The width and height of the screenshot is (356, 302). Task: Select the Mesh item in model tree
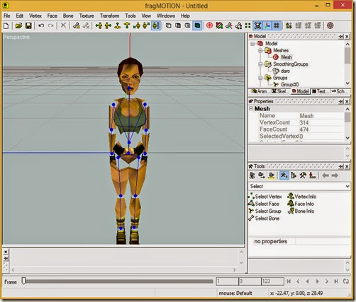287,57
